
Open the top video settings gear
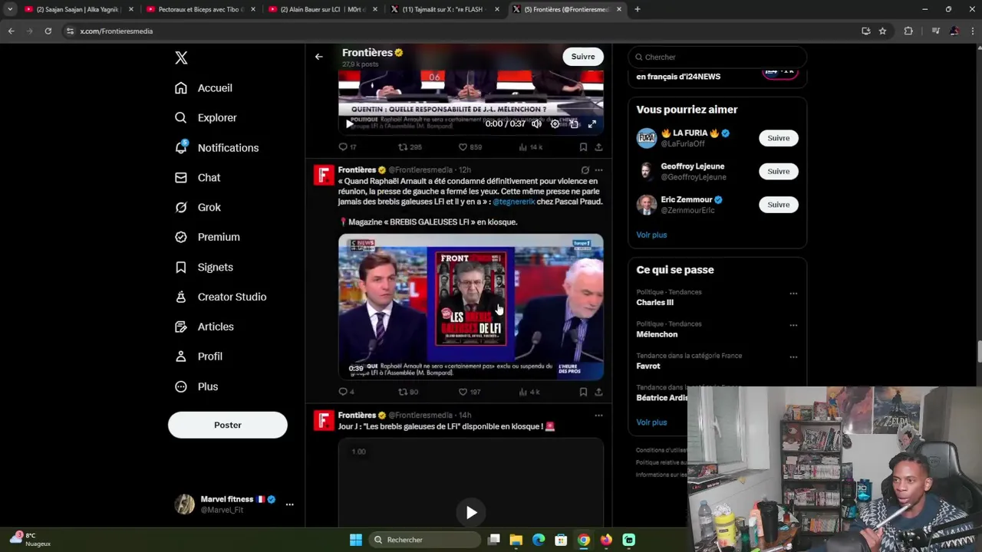[x=555, y=123]
